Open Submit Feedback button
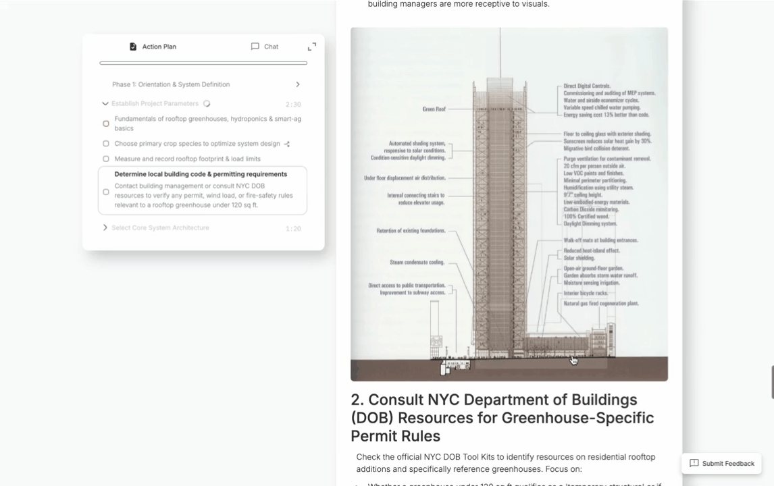Viewport: 774px width, 486px height. 722,463
